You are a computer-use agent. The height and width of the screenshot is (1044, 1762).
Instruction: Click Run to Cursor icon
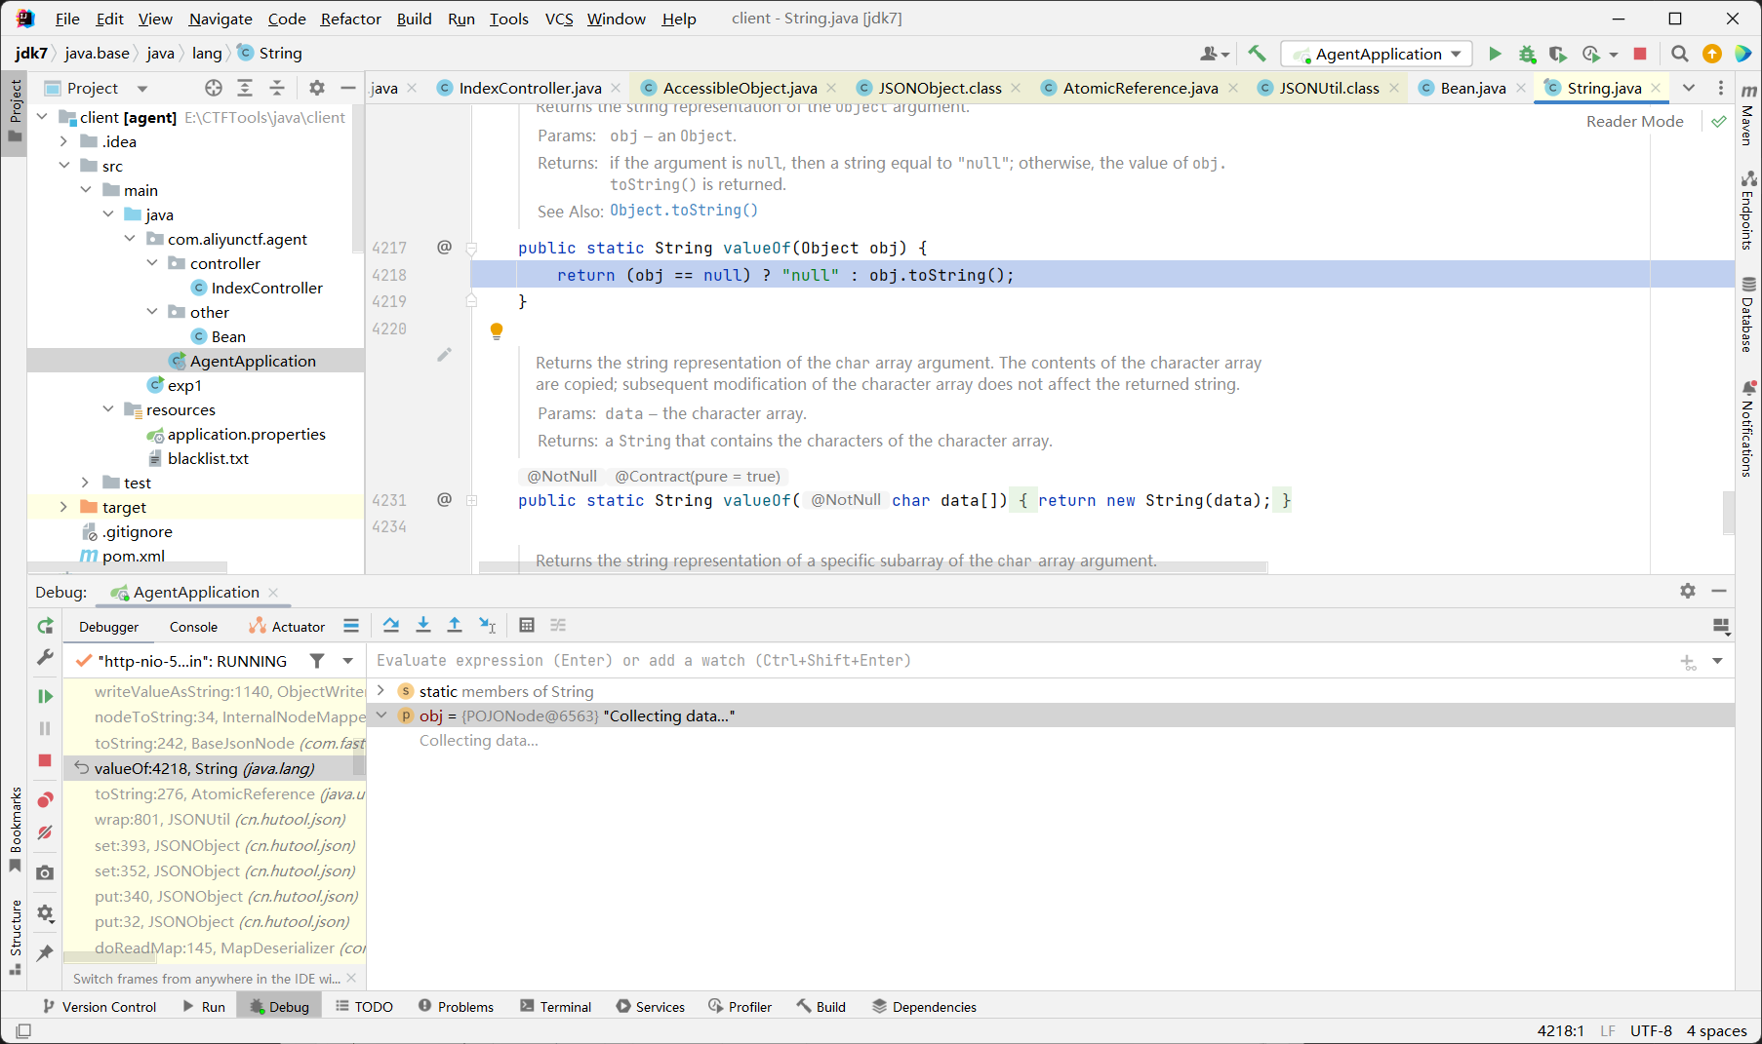(x=488, y=625)
